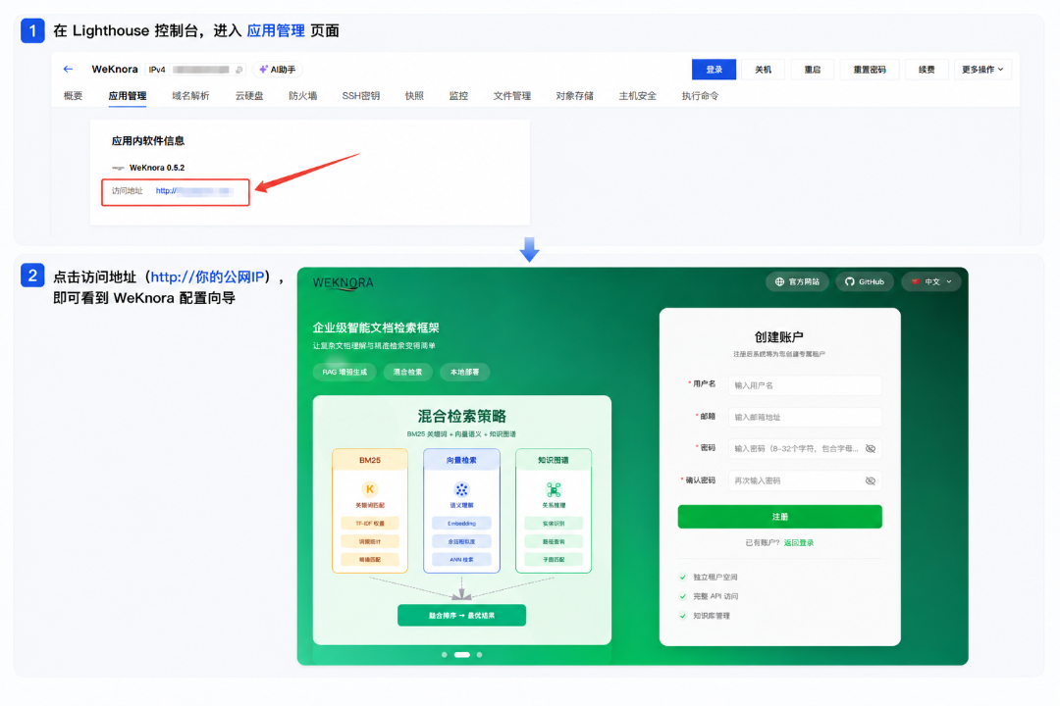
Task: Toggle visibility in the 确认密码 field
Action: click(871, 481)
